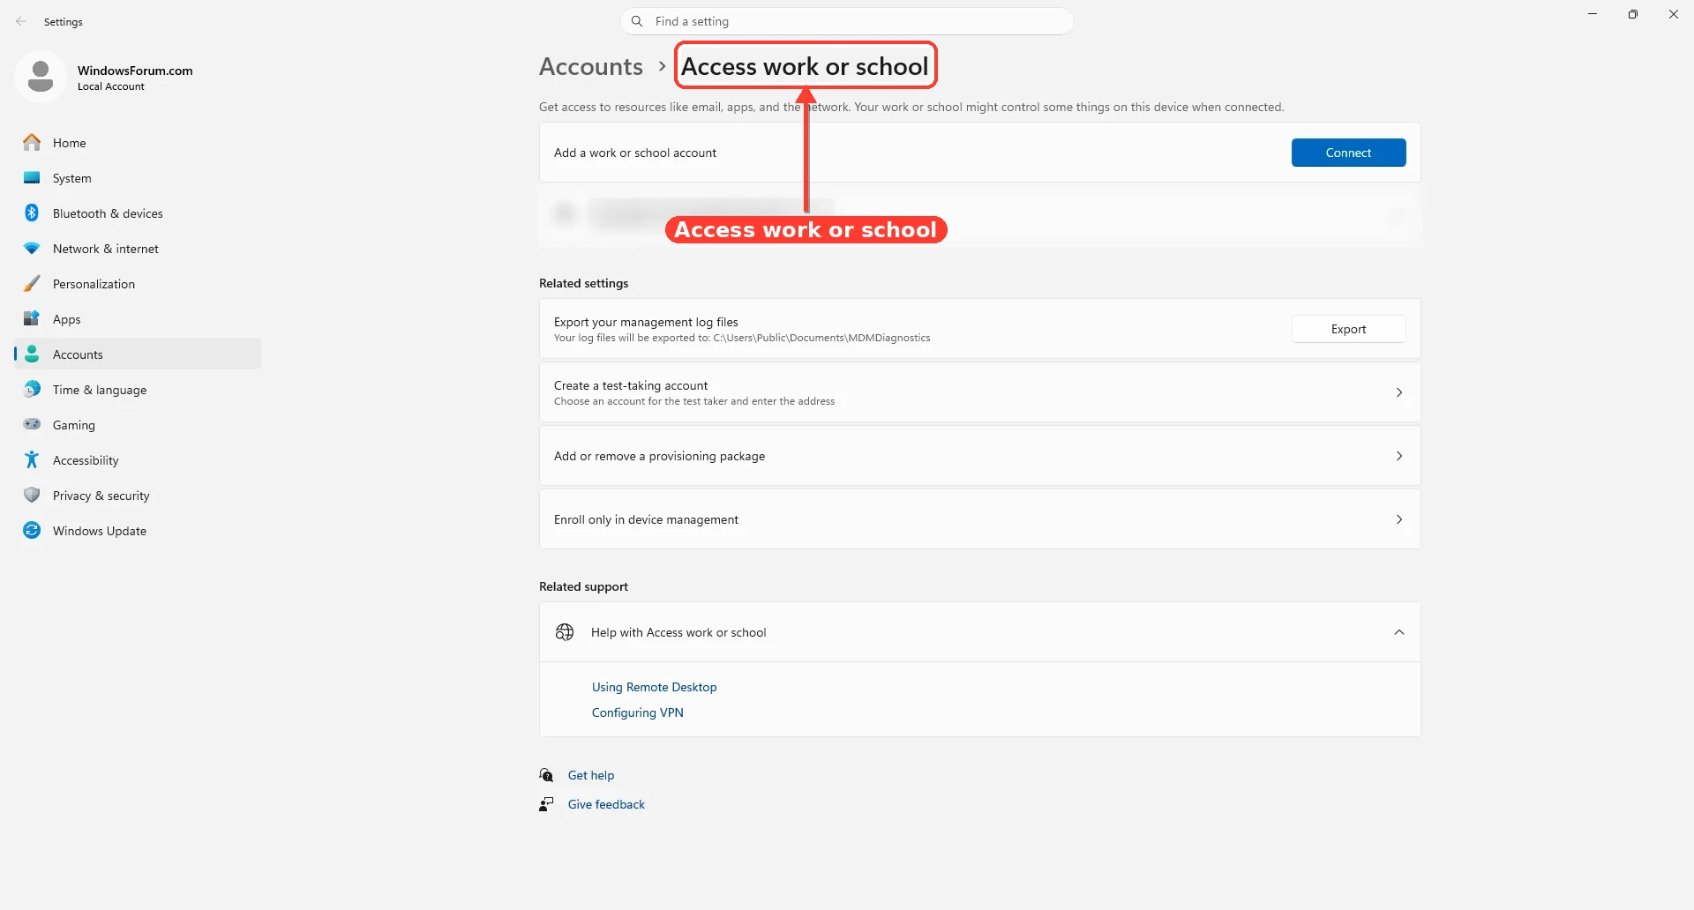The height and width of the screenshot is (910, 1694).
Task: Click the WindowsForum.com account name
Action: pos(135,71)
